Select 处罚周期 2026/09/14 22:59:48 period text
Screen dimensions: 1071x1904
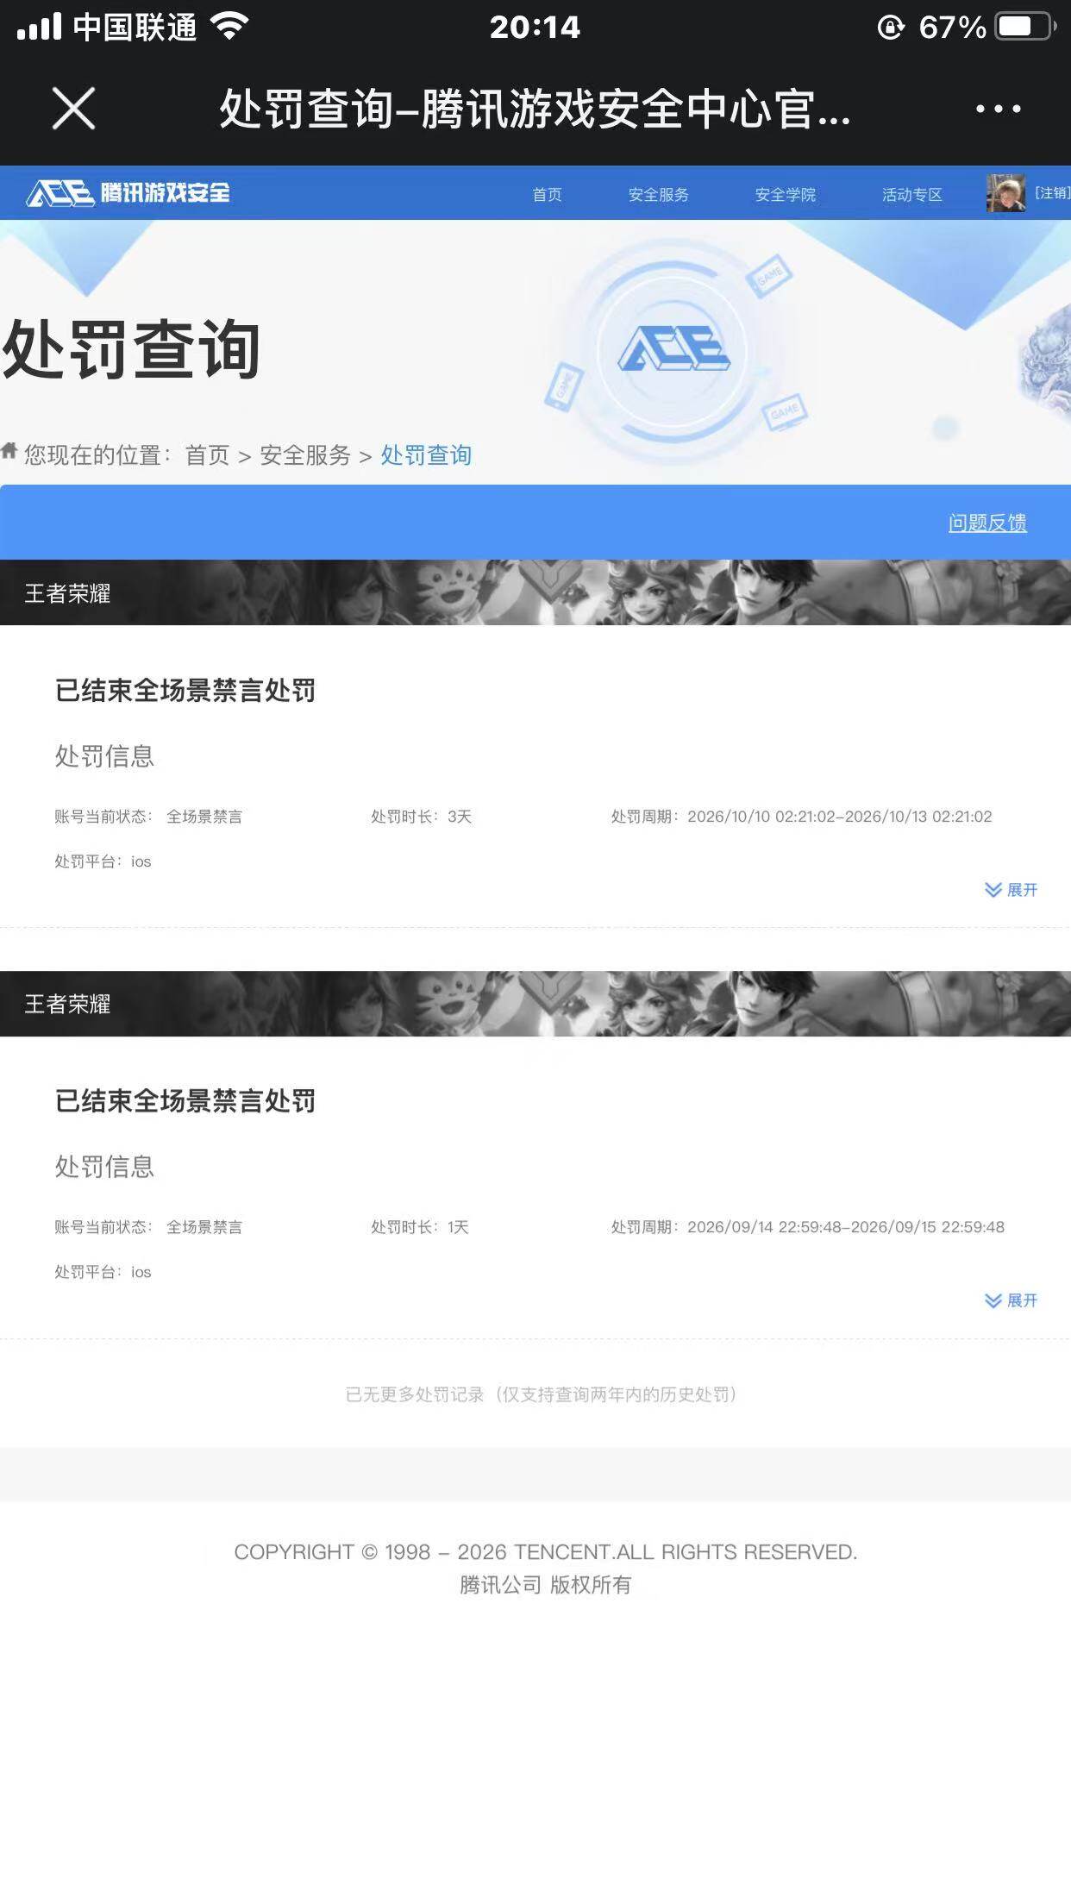807,1227
